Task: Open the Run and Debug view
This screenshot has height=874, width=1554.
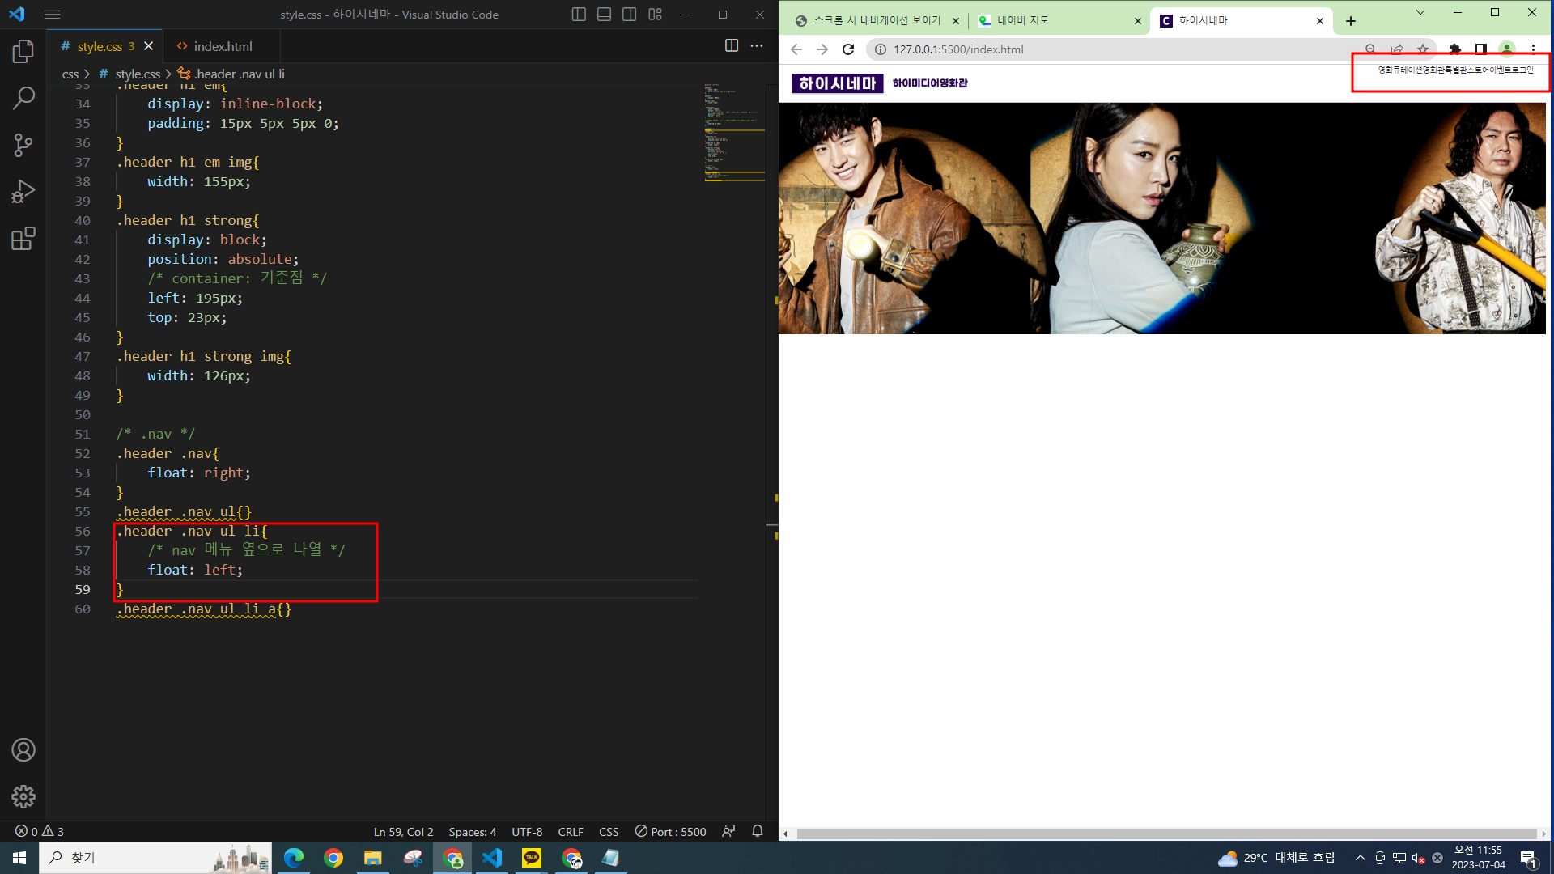Action: [x=23, y=192]
